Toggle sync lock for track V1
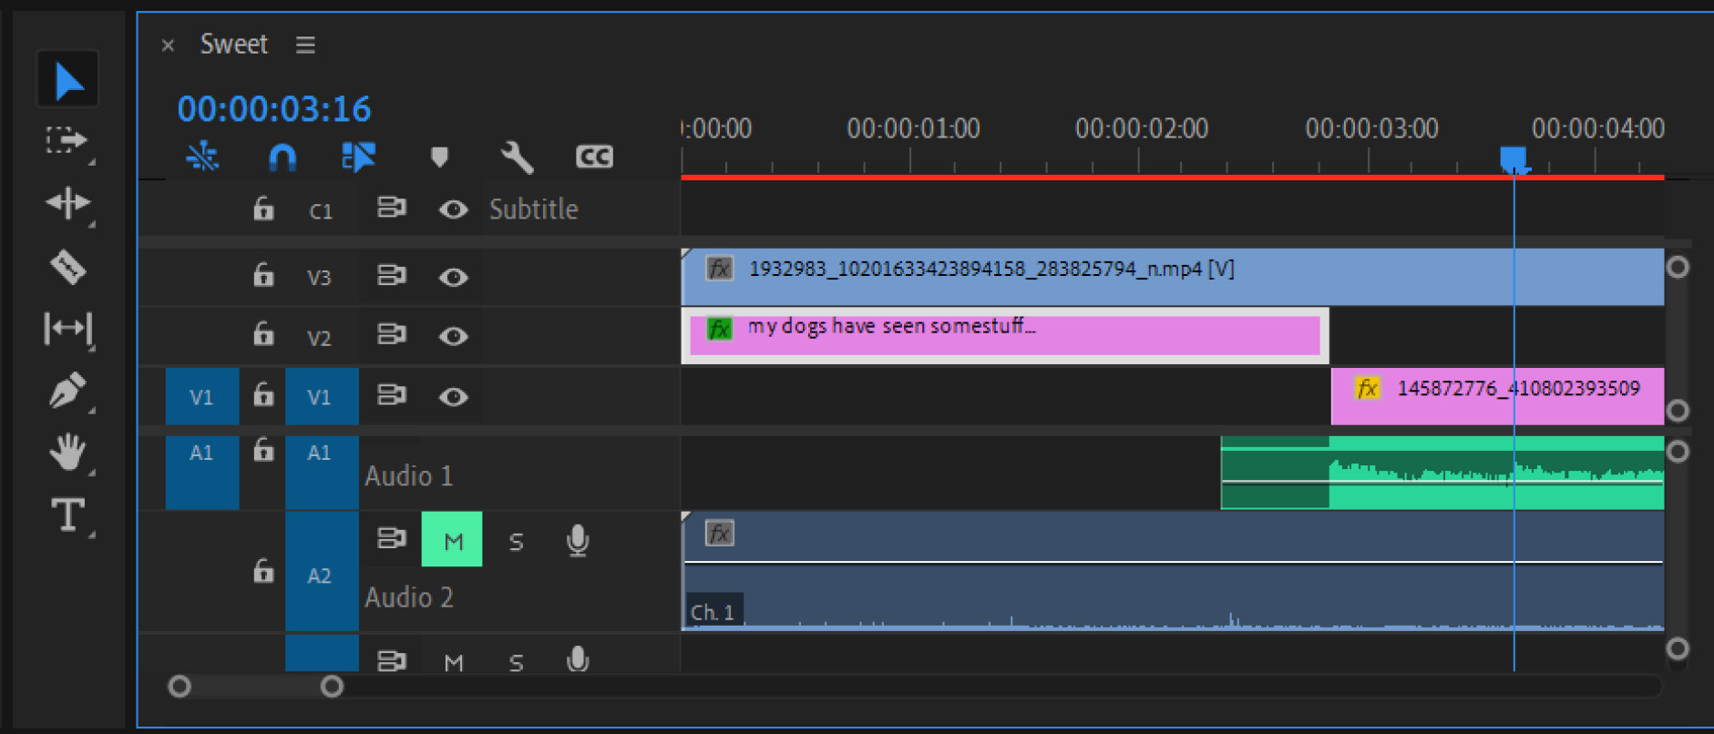 click(392, 395)
